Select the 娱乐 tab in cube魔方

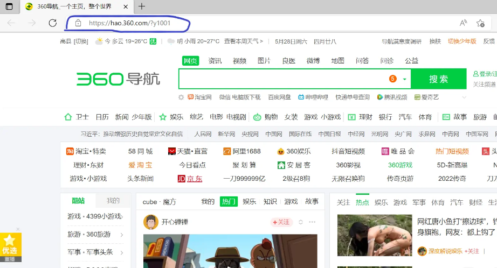pyautogui.click(x=249, y=201)
